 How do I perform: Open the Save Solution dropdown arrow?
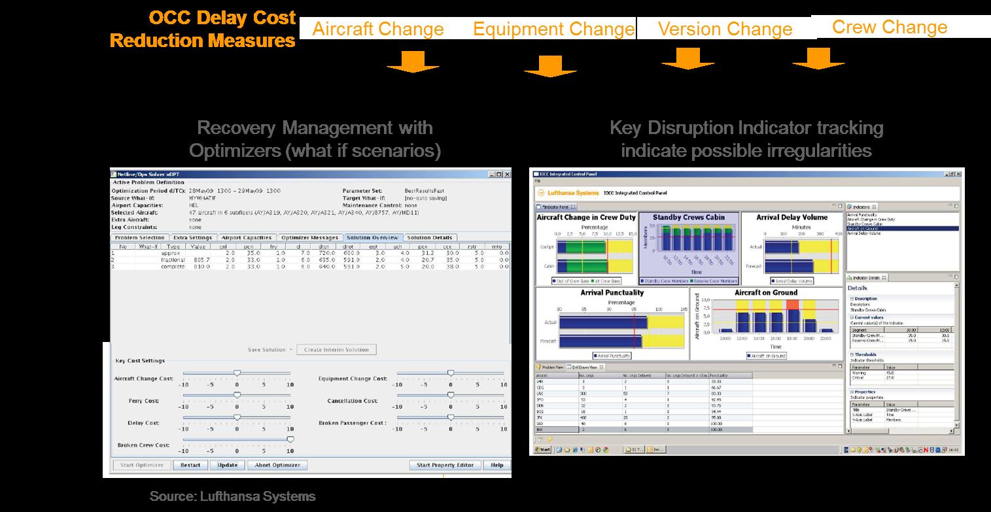291,350
